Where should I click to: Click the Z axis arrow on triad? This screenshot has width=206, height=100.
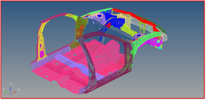10,90
